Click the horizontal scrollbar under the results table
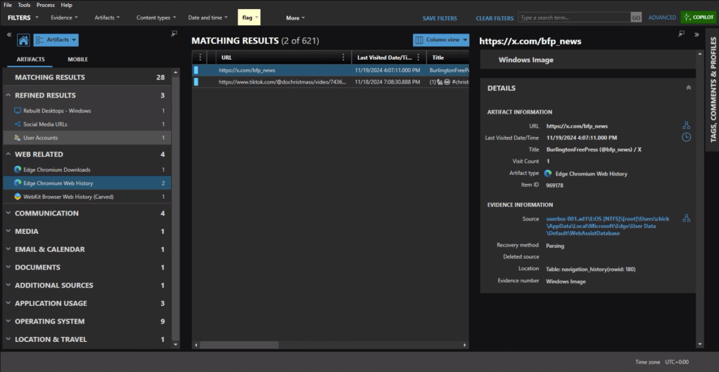The width and height of the screenshot is (719, 372). point(331,345)
